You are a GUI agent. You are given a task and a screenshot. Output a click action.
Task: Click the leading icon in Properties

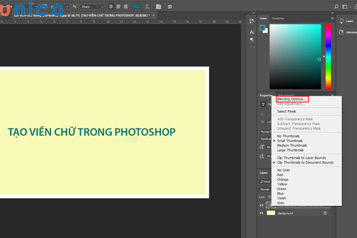tap(262, 156)
